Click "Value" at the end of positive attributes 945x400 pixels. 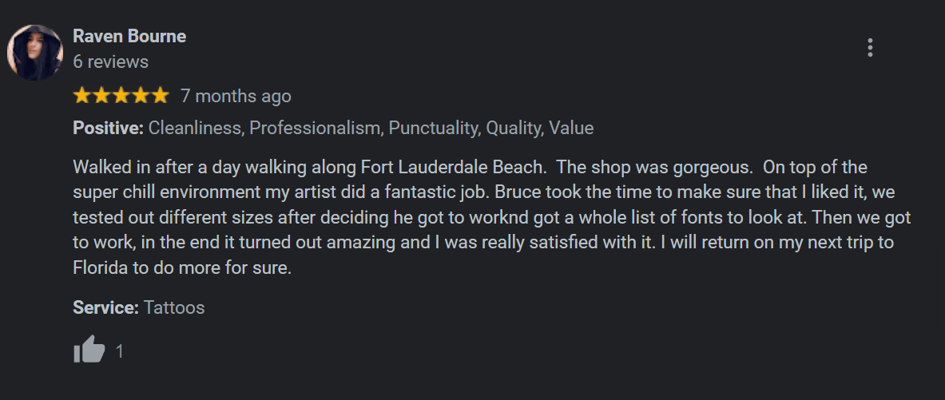pyautogui.click(x=571, y=128)
